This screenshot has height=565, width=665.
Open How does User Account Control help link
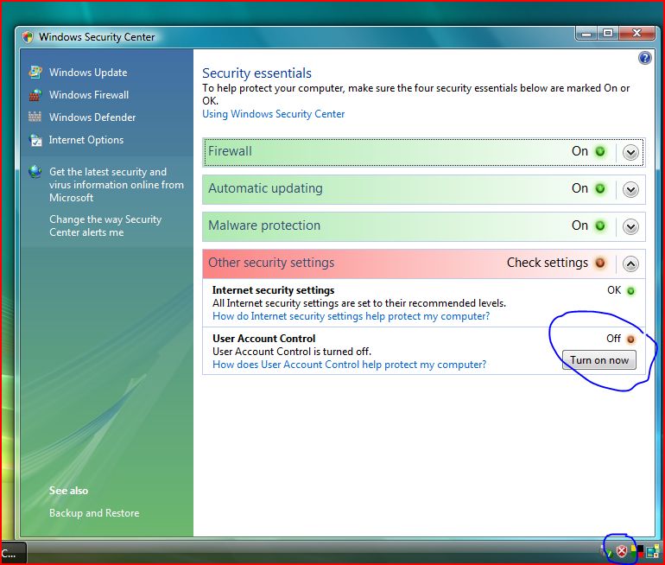pos(349,365)
